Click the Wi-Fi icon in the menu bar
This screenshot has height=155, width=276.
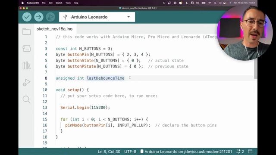pos(210,3)
